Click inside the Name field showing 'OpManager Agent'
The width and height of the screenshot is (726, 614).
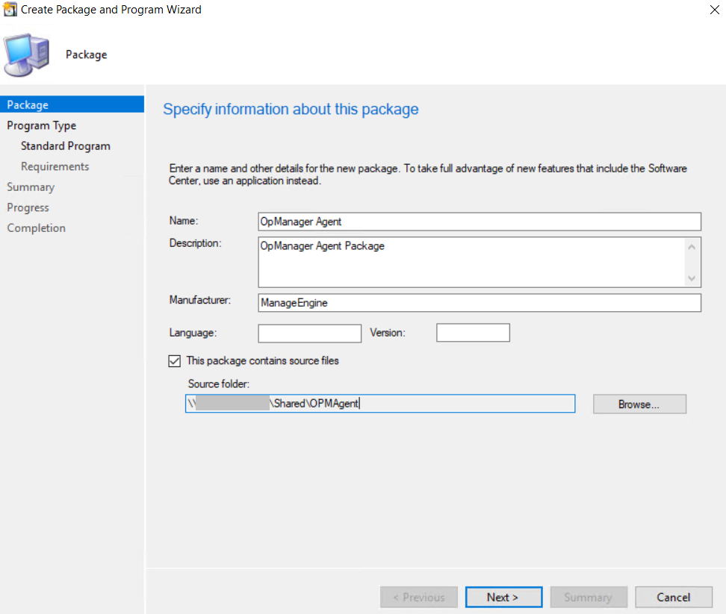pyautogui.click(x=480, y=222)
